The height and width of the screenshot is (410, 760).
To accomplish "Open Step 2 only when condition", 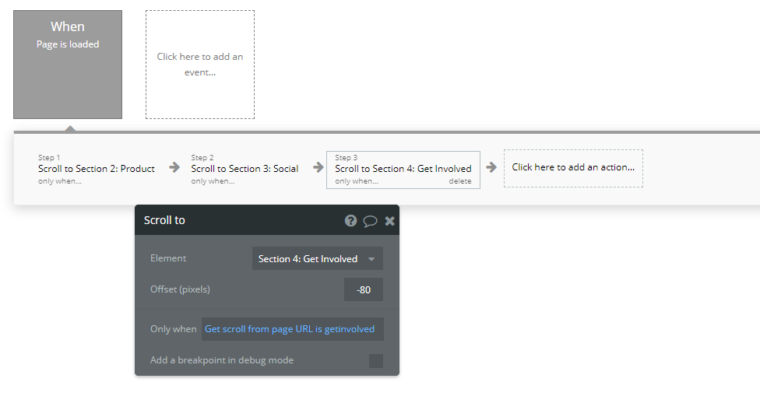I will 213,181.
